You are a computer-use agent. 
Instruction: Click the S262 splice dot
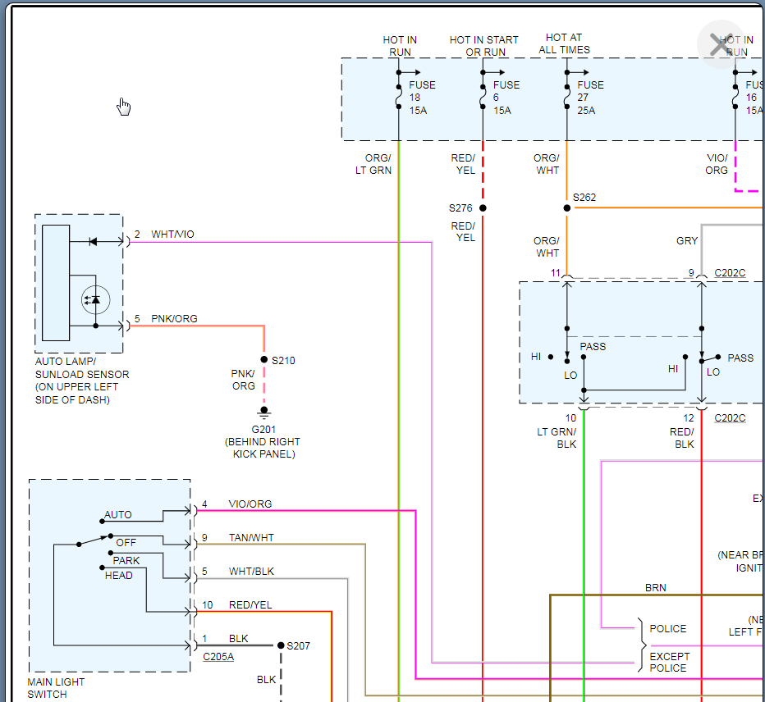point(566,208)
